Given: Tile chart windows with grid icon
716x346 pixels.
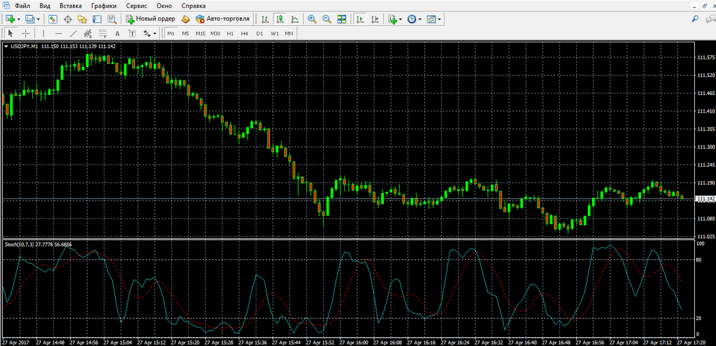Looking at the screenshot, I should (x=342, y=19).
